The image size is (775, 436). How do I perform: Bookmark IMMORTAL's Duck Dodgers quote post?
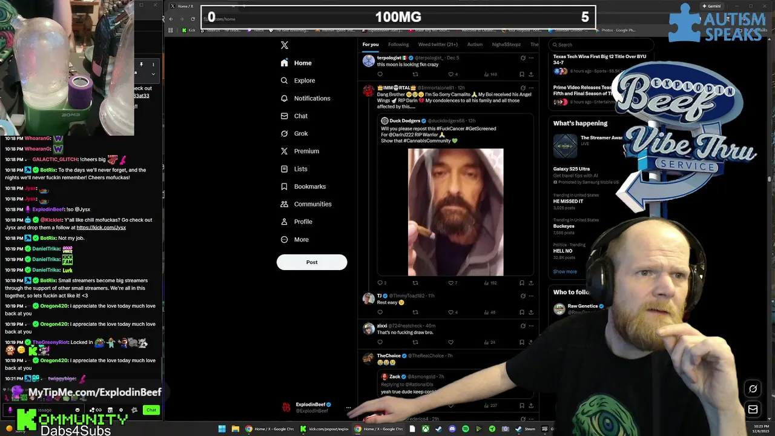click(522, 283)
